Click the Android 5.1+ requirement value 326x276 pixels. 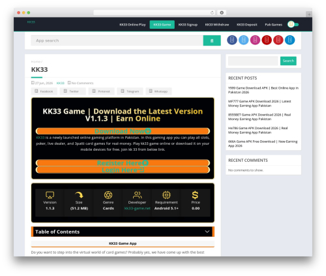[166, 208]
